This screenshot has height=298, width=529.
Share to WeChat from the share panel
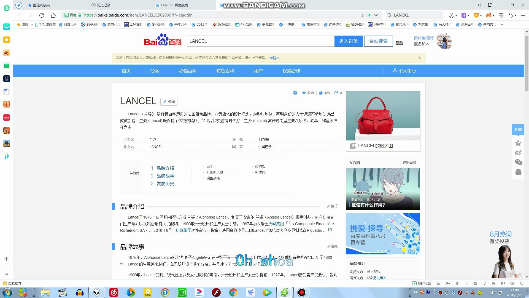point(518,162)
